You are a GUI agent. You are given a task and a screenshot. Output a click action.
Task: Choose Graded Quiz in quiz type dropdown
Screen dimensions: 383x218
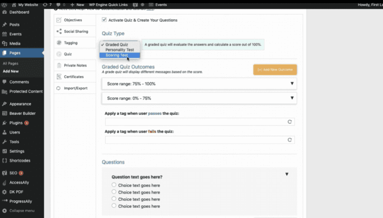120,44
